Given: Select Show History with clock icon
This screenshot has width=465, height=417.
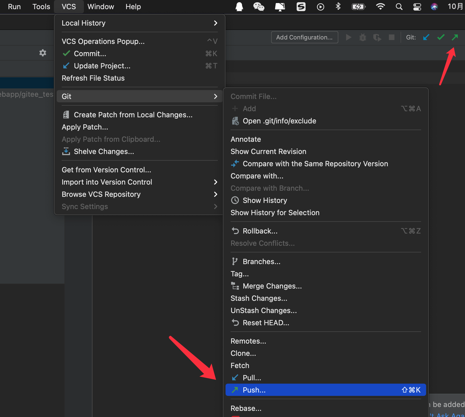Looking at the screenshot, I should [326, 200].
